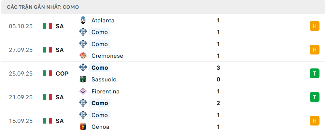The height and width of the screenshot is (132, 326).
Task: Click the Cremonese club crest icon
Action: point(83,56)
